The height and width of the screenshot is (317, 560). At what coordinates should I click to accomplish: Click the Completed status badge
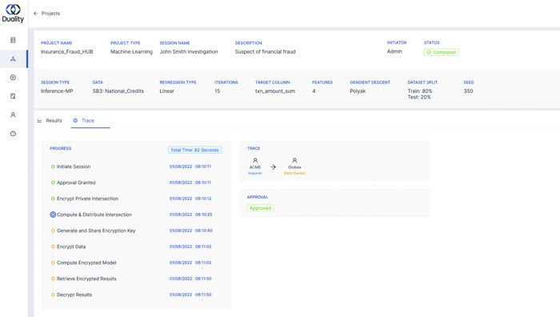[442, 52]
